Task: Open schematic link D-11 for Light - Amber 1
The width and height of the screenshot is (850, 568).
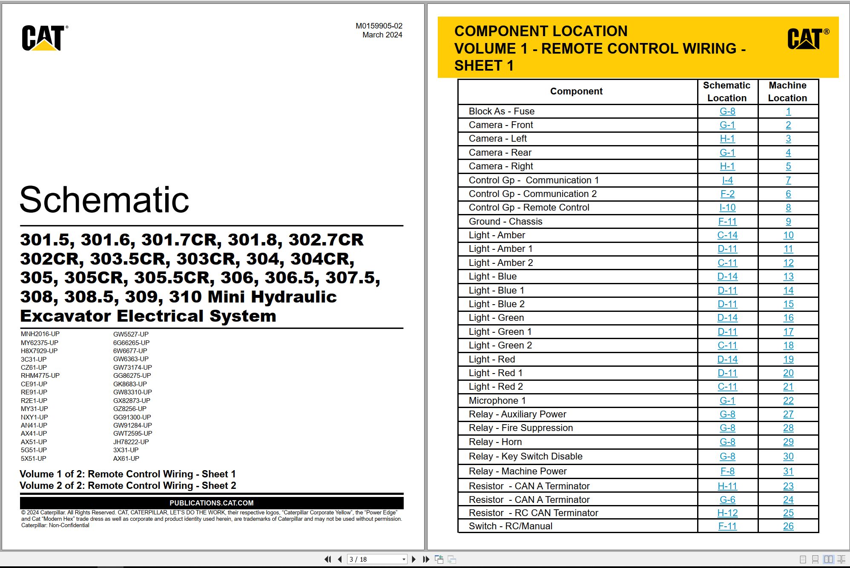Action: (x=727, y=248)
